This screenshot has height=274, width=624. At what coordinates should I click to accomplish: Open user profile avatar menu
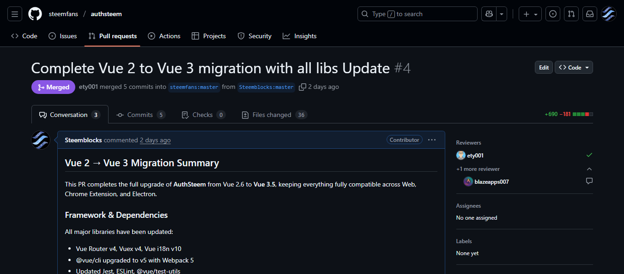(x=608, y=14)
